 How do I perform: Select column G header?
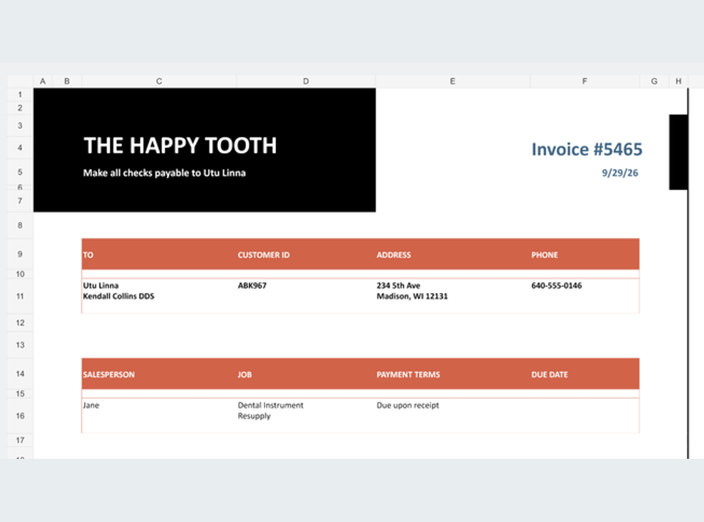pyautogui.click(x=654, y=81)
